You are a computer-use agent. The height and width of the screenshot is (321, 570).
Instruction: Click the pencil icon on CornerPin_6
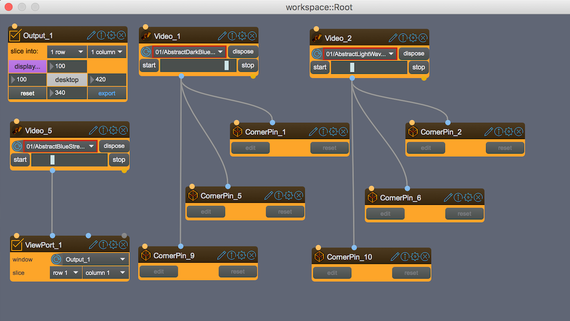coord(448,197)
